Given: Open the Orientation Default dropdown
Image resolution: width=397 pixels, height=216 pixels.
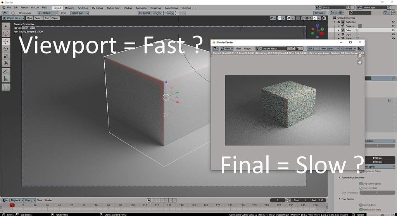Looking at the screenshot, I should pyautogui.click(x=48, y=13).
